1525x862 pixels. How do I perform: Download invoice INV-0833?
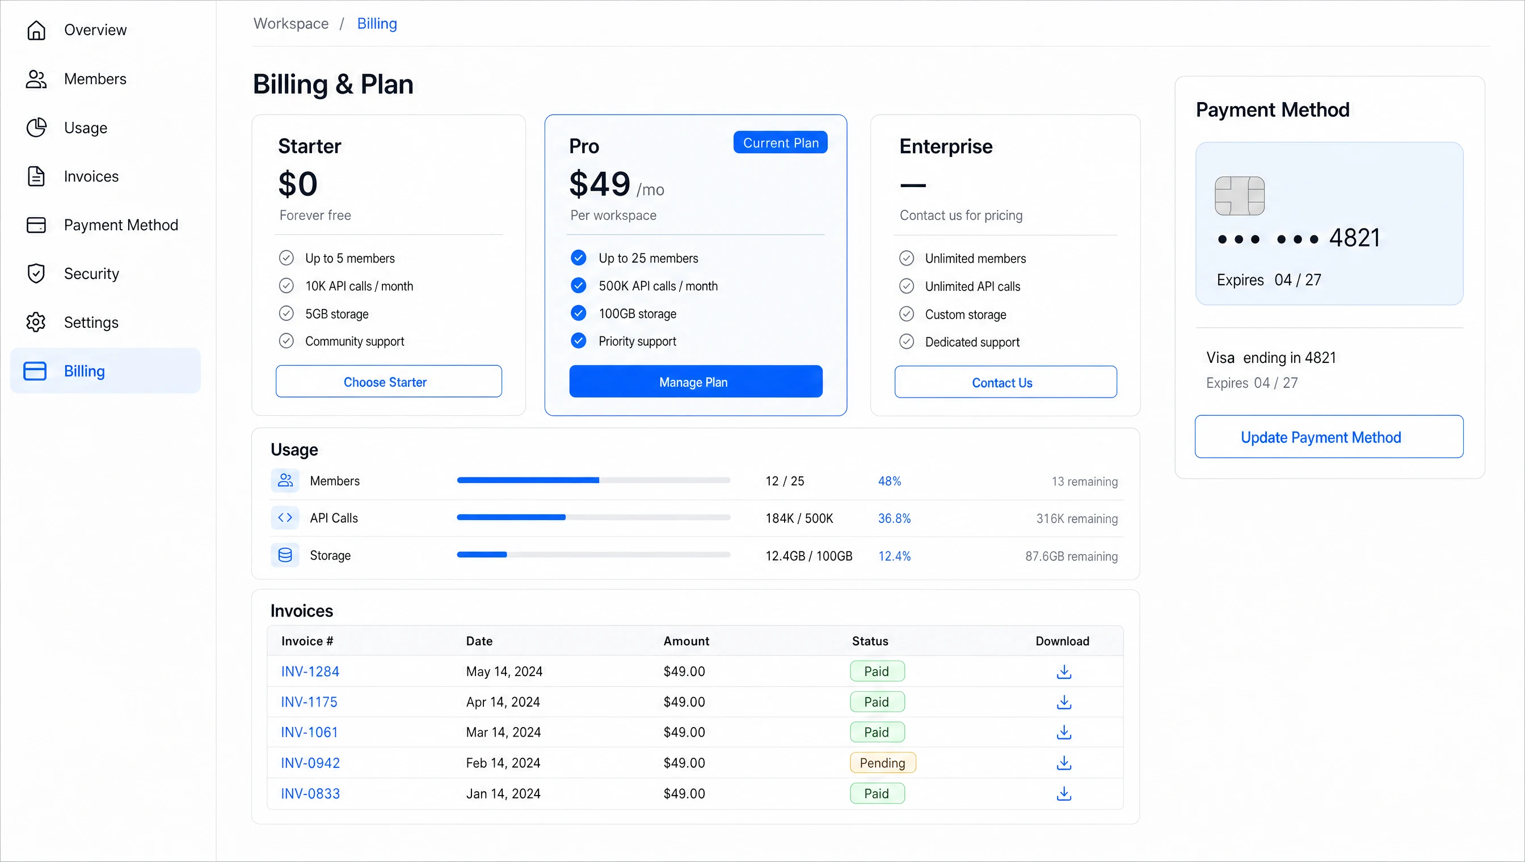pyautogui.click(x=1064, y=794)
